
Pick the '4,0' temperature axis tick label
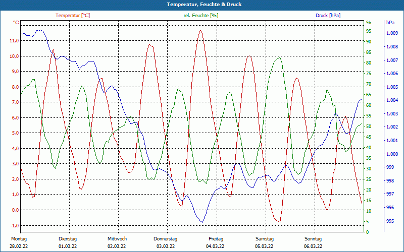coord(16,148)
